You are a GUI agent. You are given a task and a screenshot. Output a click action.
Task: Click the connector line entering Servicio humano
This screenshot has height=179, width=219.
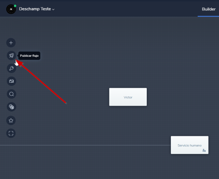tap(98, 145)
